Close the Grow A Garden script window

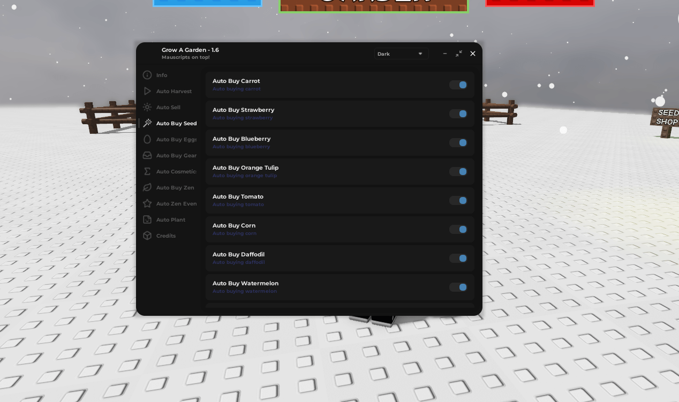pos(473,54)
